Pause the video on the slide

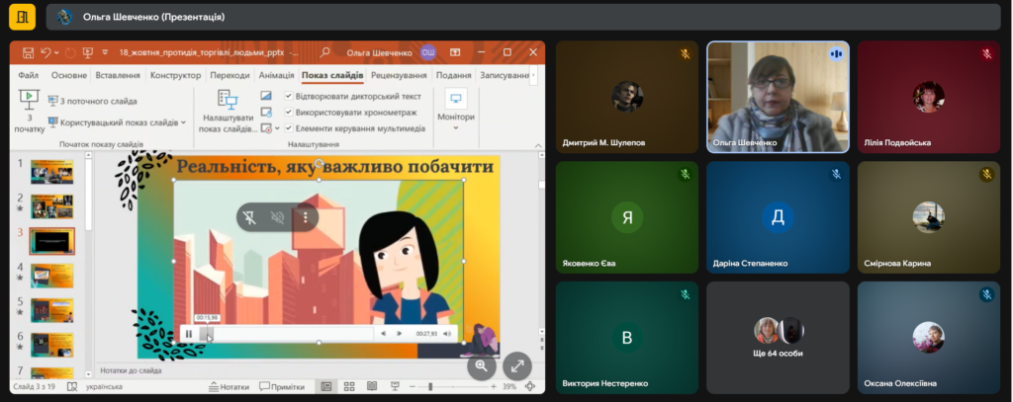[188, 334]
